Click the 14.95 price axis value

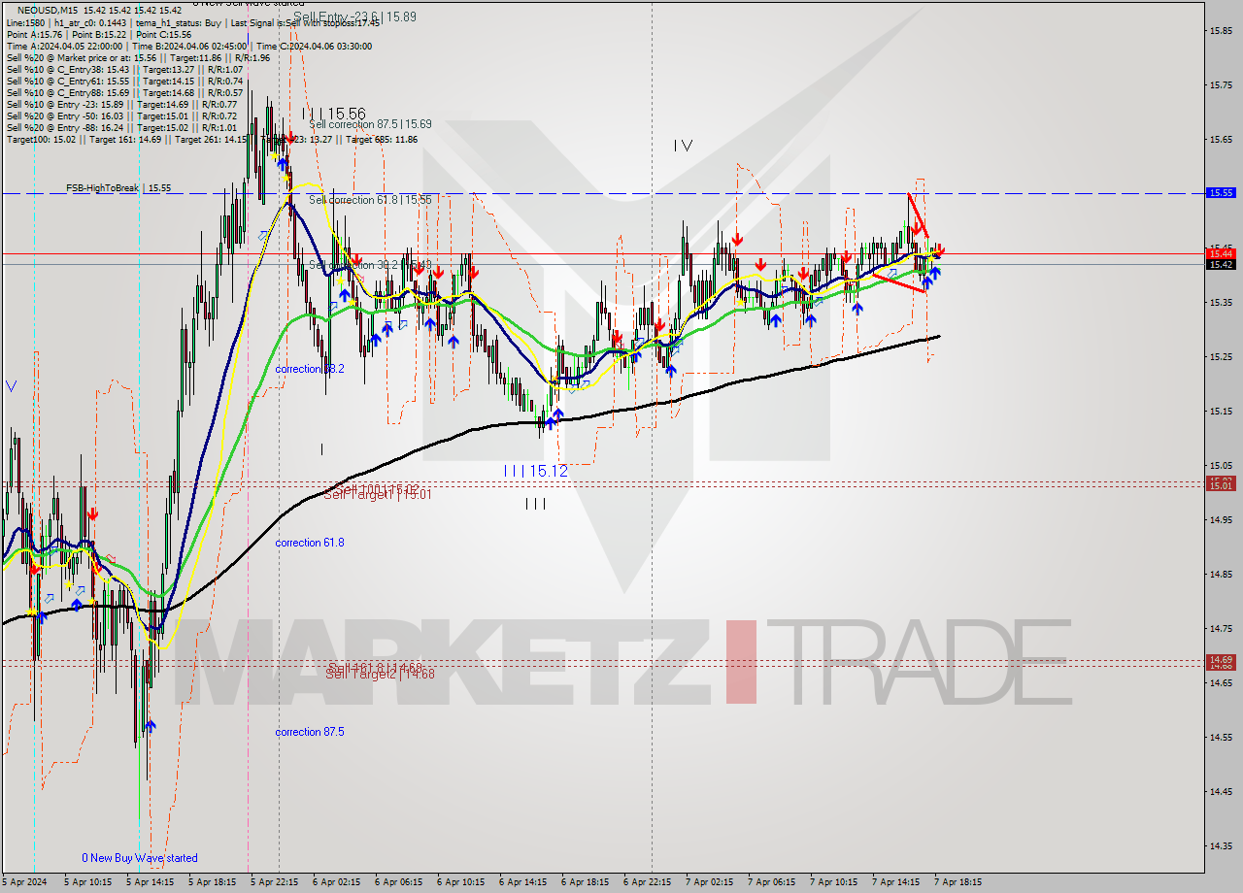pos(1220,520)
